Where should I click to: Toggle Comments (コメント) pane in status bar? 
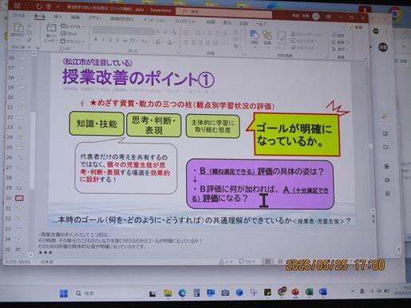247,262
